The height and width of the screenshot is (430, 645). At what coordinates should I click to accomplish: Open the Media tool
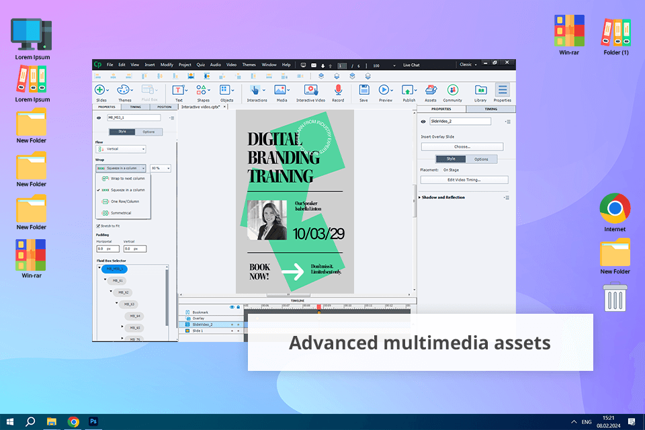tap(280, 90)
